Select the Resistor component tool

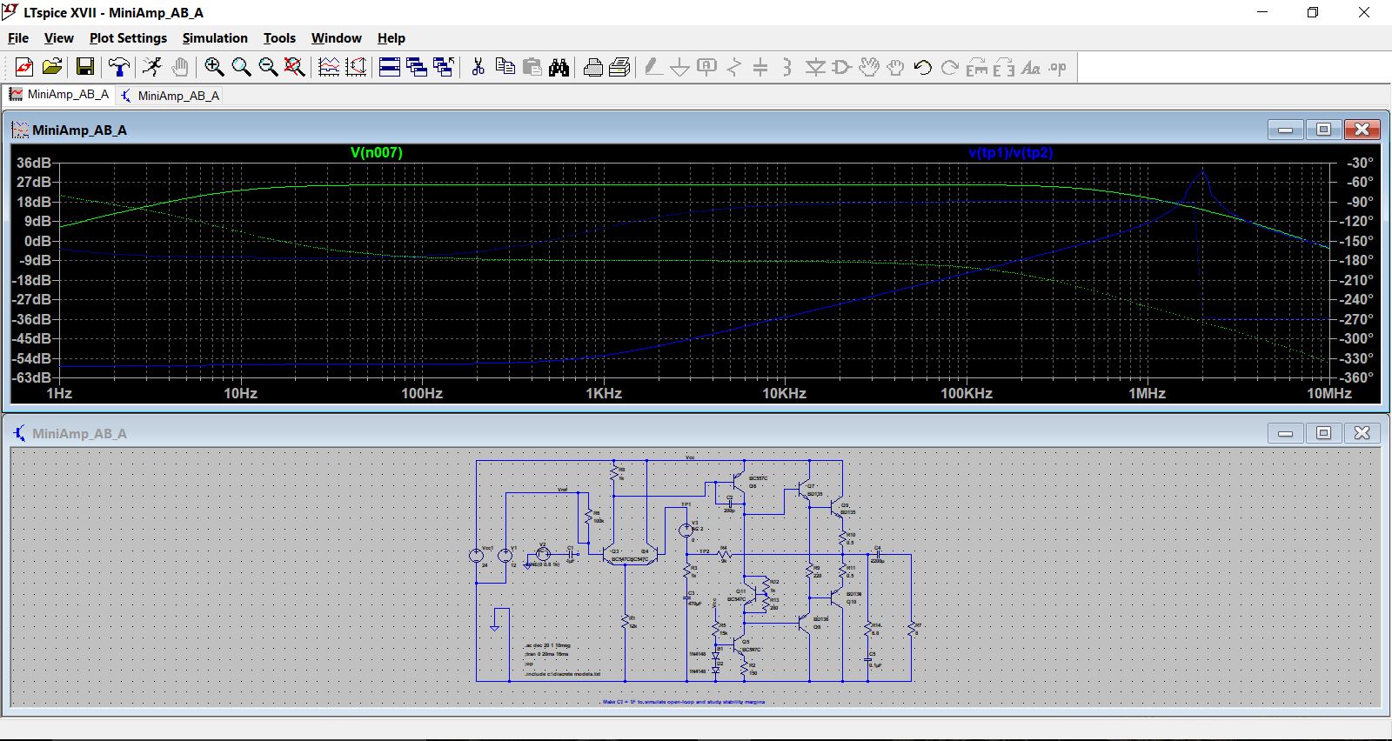pos(734,67)
